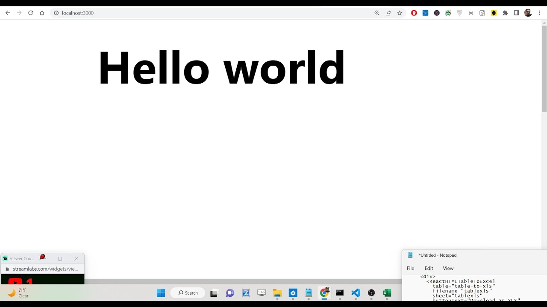Click the page's vertical scrollbar thumb

(544, 68)
